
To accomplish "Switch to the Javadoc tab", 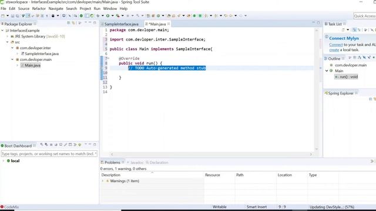I will click(137, 162).
